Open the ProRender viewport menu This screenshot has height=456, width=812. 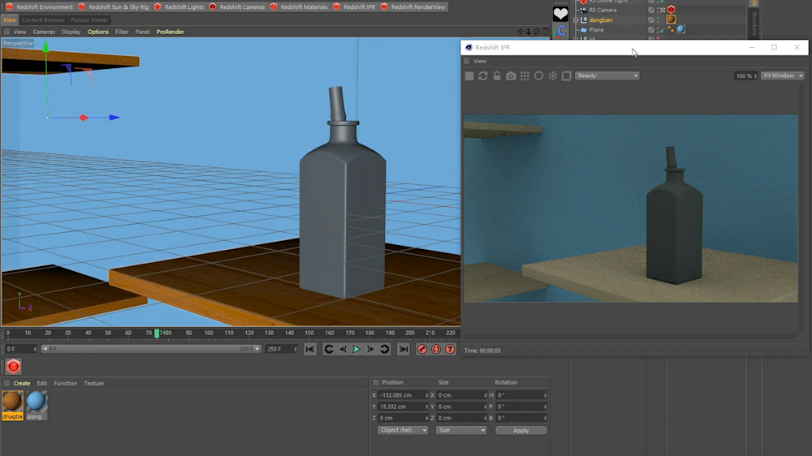[x=170, y=32]
